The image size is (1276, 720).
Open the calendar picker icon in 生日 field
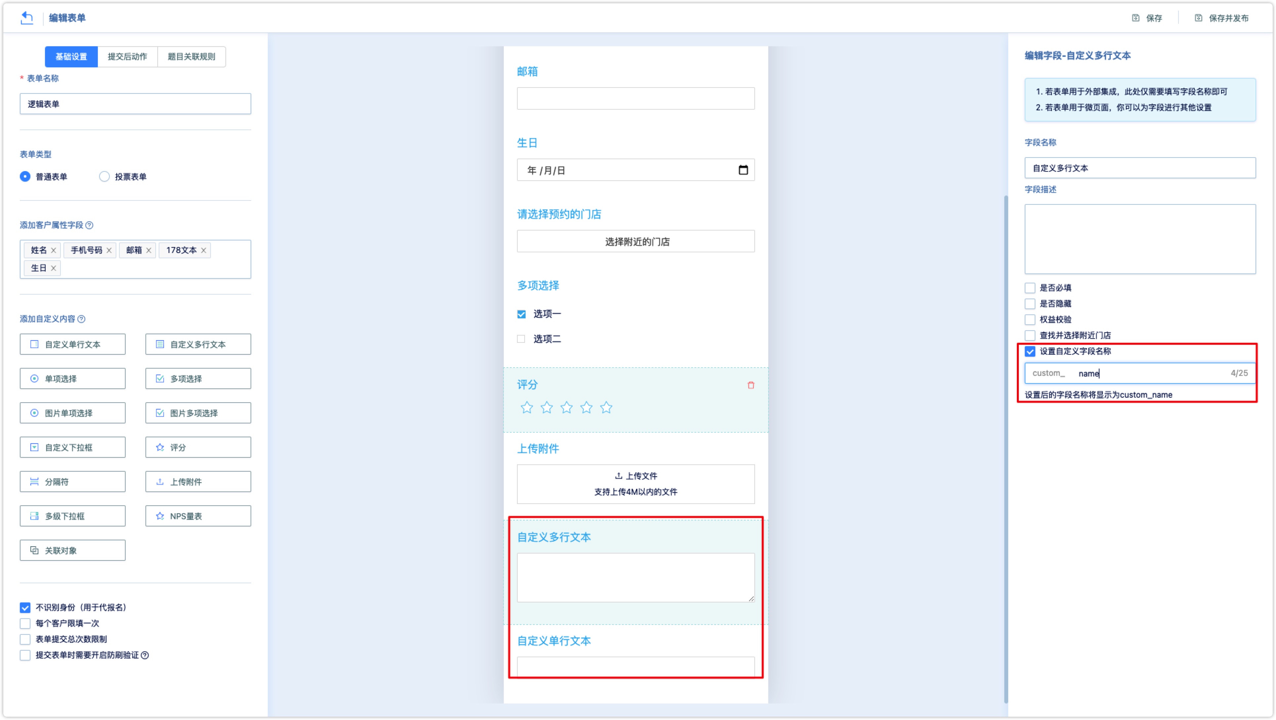click(x=743, y=170)
